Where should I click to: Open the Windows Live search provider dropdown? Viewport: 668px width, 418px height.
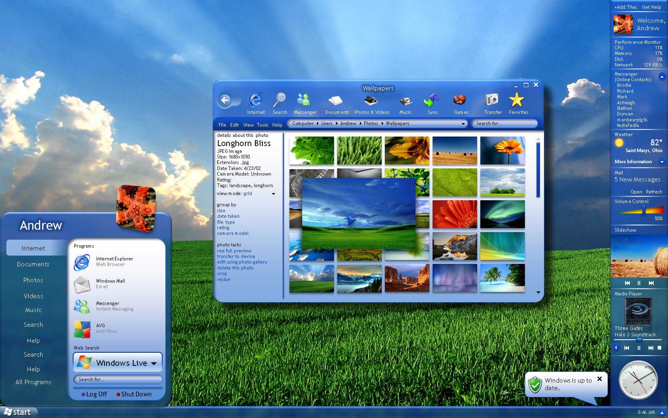tap(154, 363)
